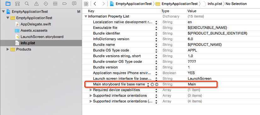Click the Launch screen interface file key

coord(122,79)
